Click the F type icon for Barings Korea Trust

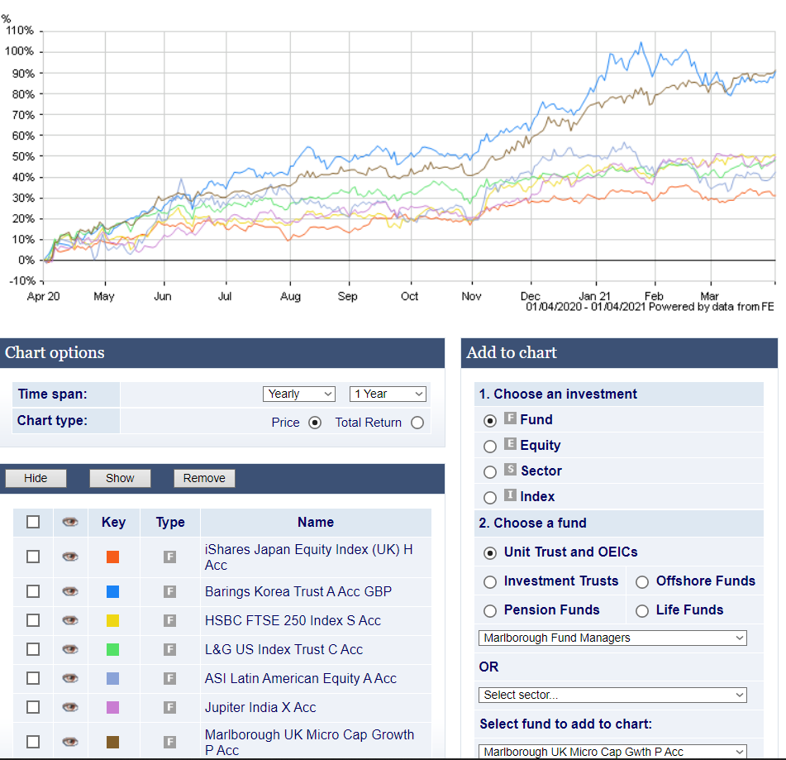click(x=170, y=592)
